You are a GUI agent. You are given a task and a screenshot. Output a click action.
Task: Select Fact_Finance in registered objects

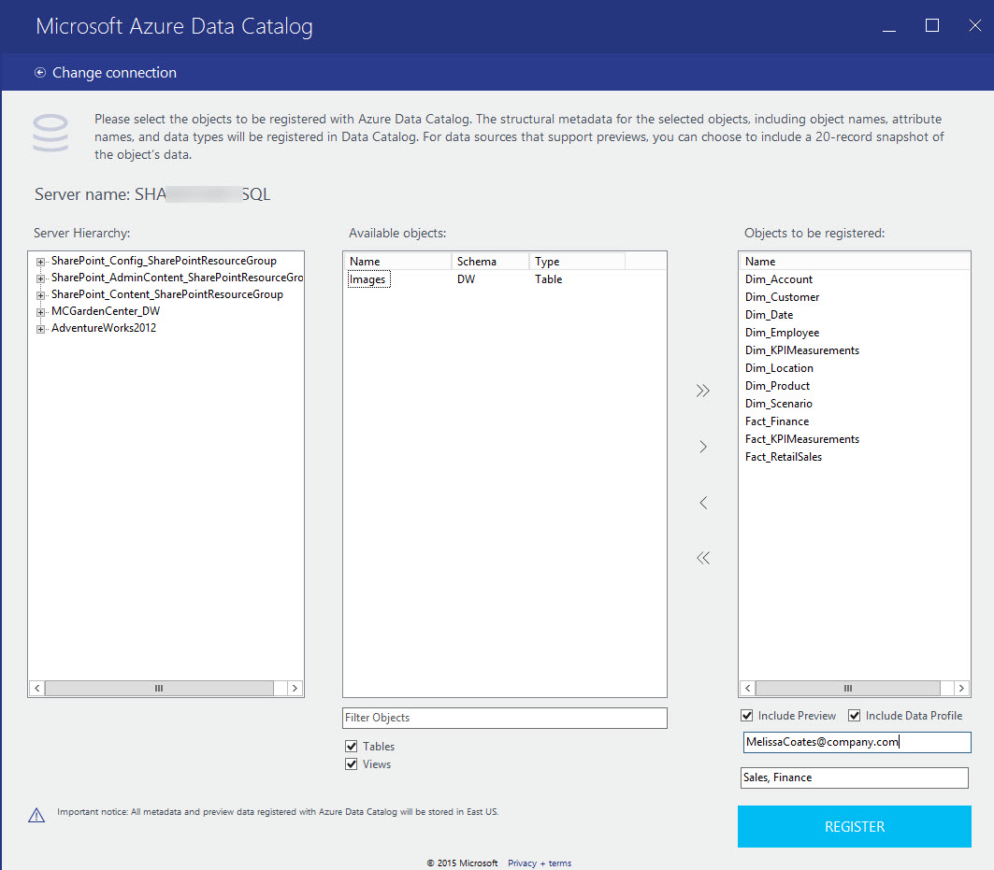coord(776,421)
